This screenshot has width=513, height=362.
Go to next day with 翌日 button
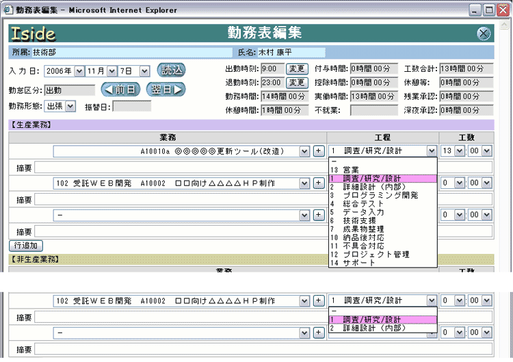click(166, 90)
